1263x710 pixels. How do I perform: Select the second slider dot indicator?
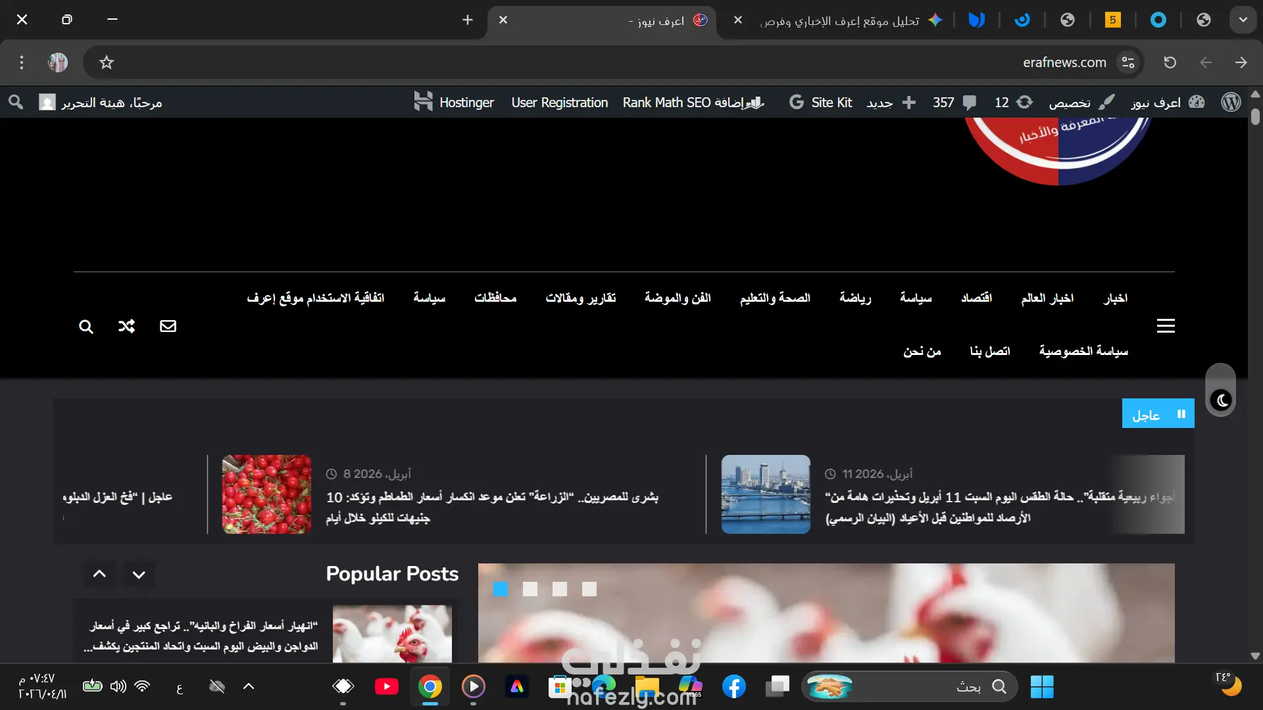coord(530,589)
